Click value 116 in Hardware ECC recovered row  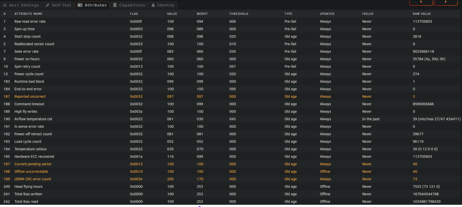coord(170,157)
